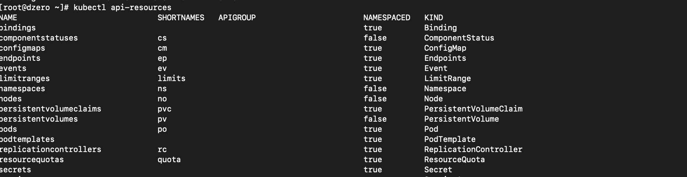Click the componentstatuses resource name
The height and width of the screenshot is (177, 687).
coord(39,38)
